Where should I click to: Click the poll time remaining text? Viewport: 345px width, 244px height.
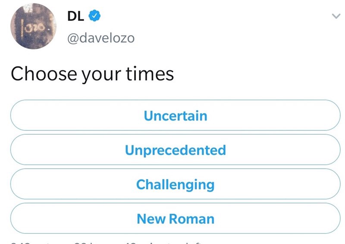tap(142, 241)
